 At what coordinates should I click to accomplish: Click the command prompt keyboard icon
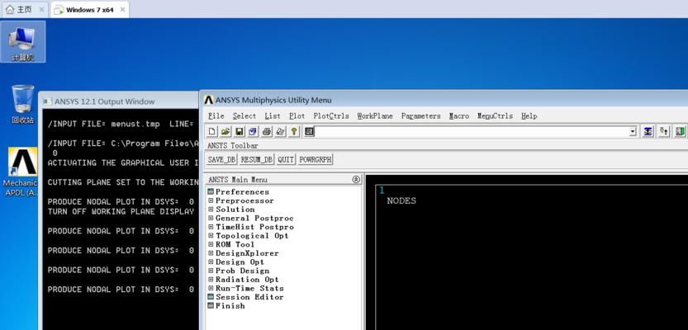click(309, 131)
